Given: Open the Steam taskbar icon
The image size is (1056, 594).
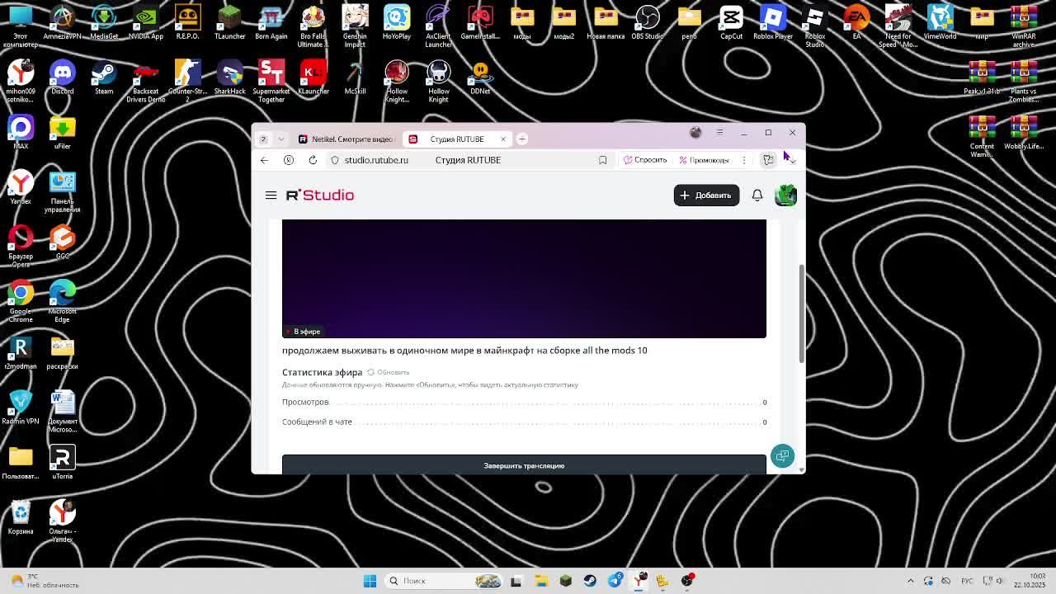Looking at the screenshot, I should 590,581.
